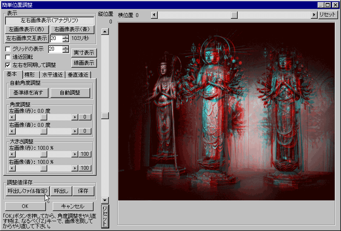
Task: Click リセット button next to 横位置 slider
Action: coord(328,15)
